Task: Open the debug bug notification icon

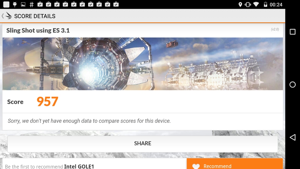Action: click(x=15, y=4)
